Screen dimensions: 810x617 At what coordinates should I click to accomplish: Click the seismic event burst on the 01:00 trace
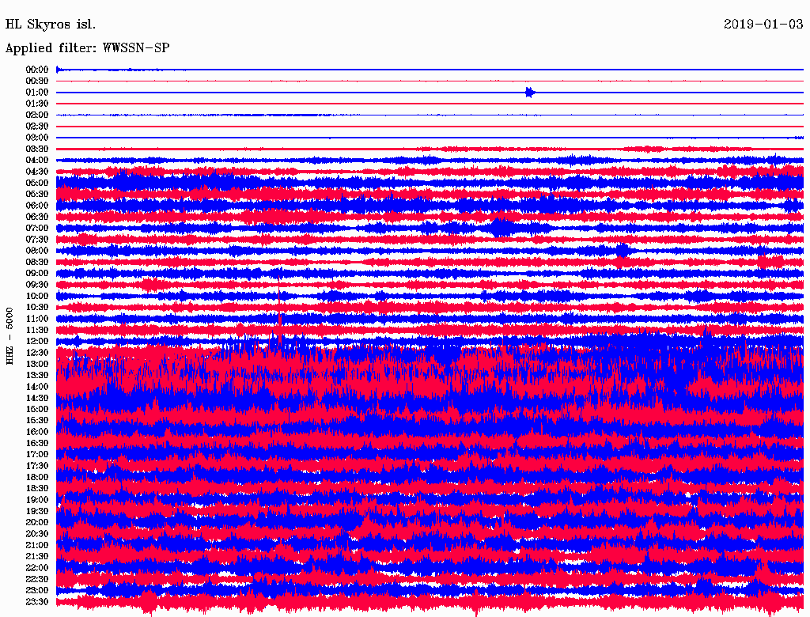click(x=529, y=93)
